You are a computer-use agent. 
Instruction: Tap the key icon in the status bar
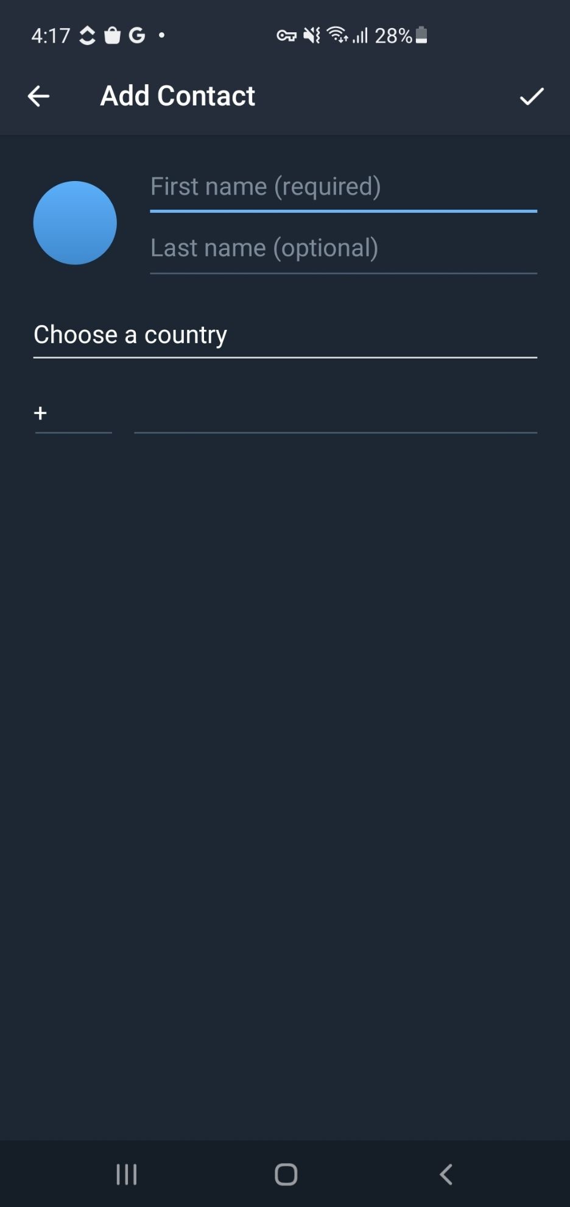pos(286,35)
